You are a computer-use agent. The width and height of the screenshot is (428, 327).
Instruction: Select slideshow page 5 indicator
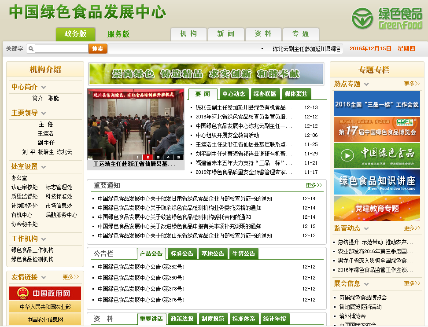click(178, 157)
